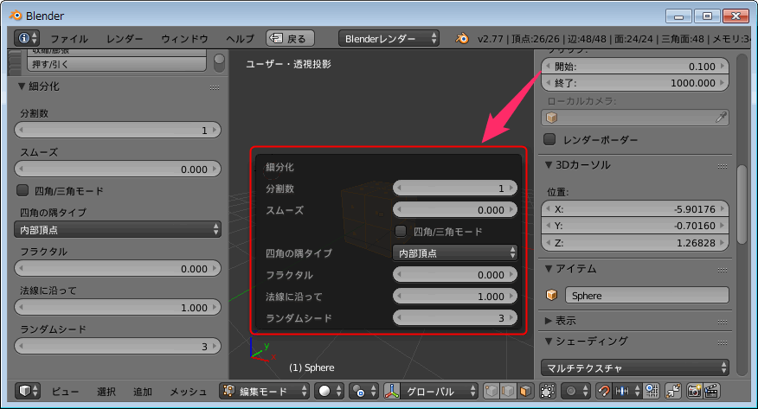Image resolution: width=758 pixels, height=409 pixels.
Task: Click the スムーズ slider in the popup
Action: [455, 209]
